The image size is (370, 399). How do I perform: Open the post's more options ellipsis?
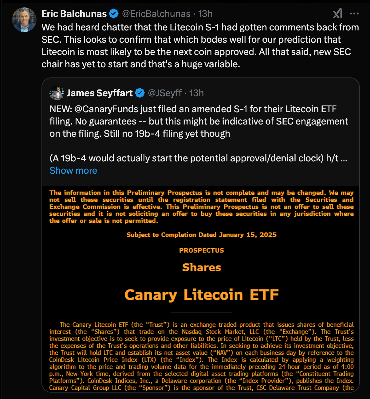coord(354,14)
